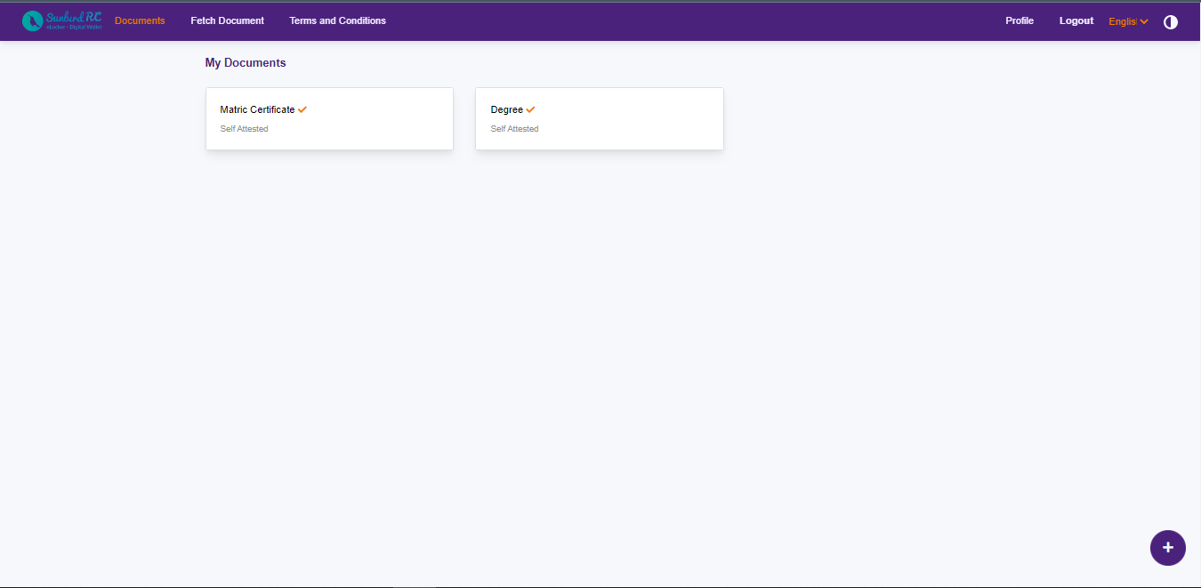The image size is (1201, 588).
Task: Open the Documents menu item
Action: 140,20
